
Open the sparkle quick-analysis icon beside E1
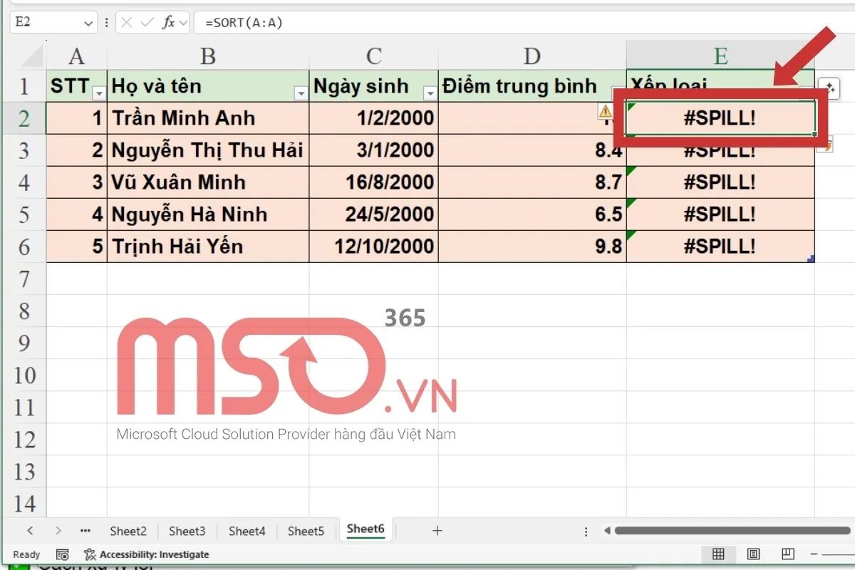pos(831,87)
